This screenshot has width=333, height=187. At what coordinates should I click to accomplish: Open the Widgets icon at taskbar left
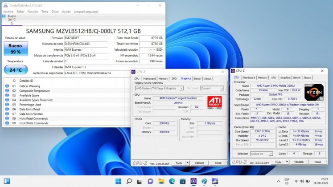point(7,181)
